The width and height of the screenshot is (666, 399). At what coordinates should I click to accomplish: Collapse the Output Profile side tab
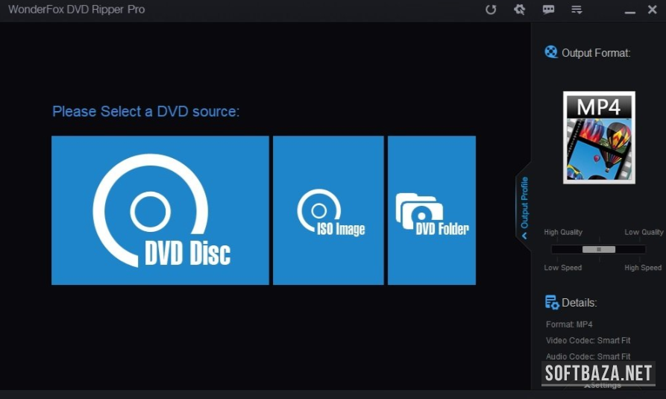click(524, 203)
